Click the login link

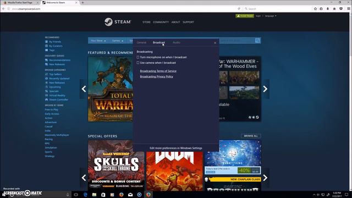click(258, 16)
